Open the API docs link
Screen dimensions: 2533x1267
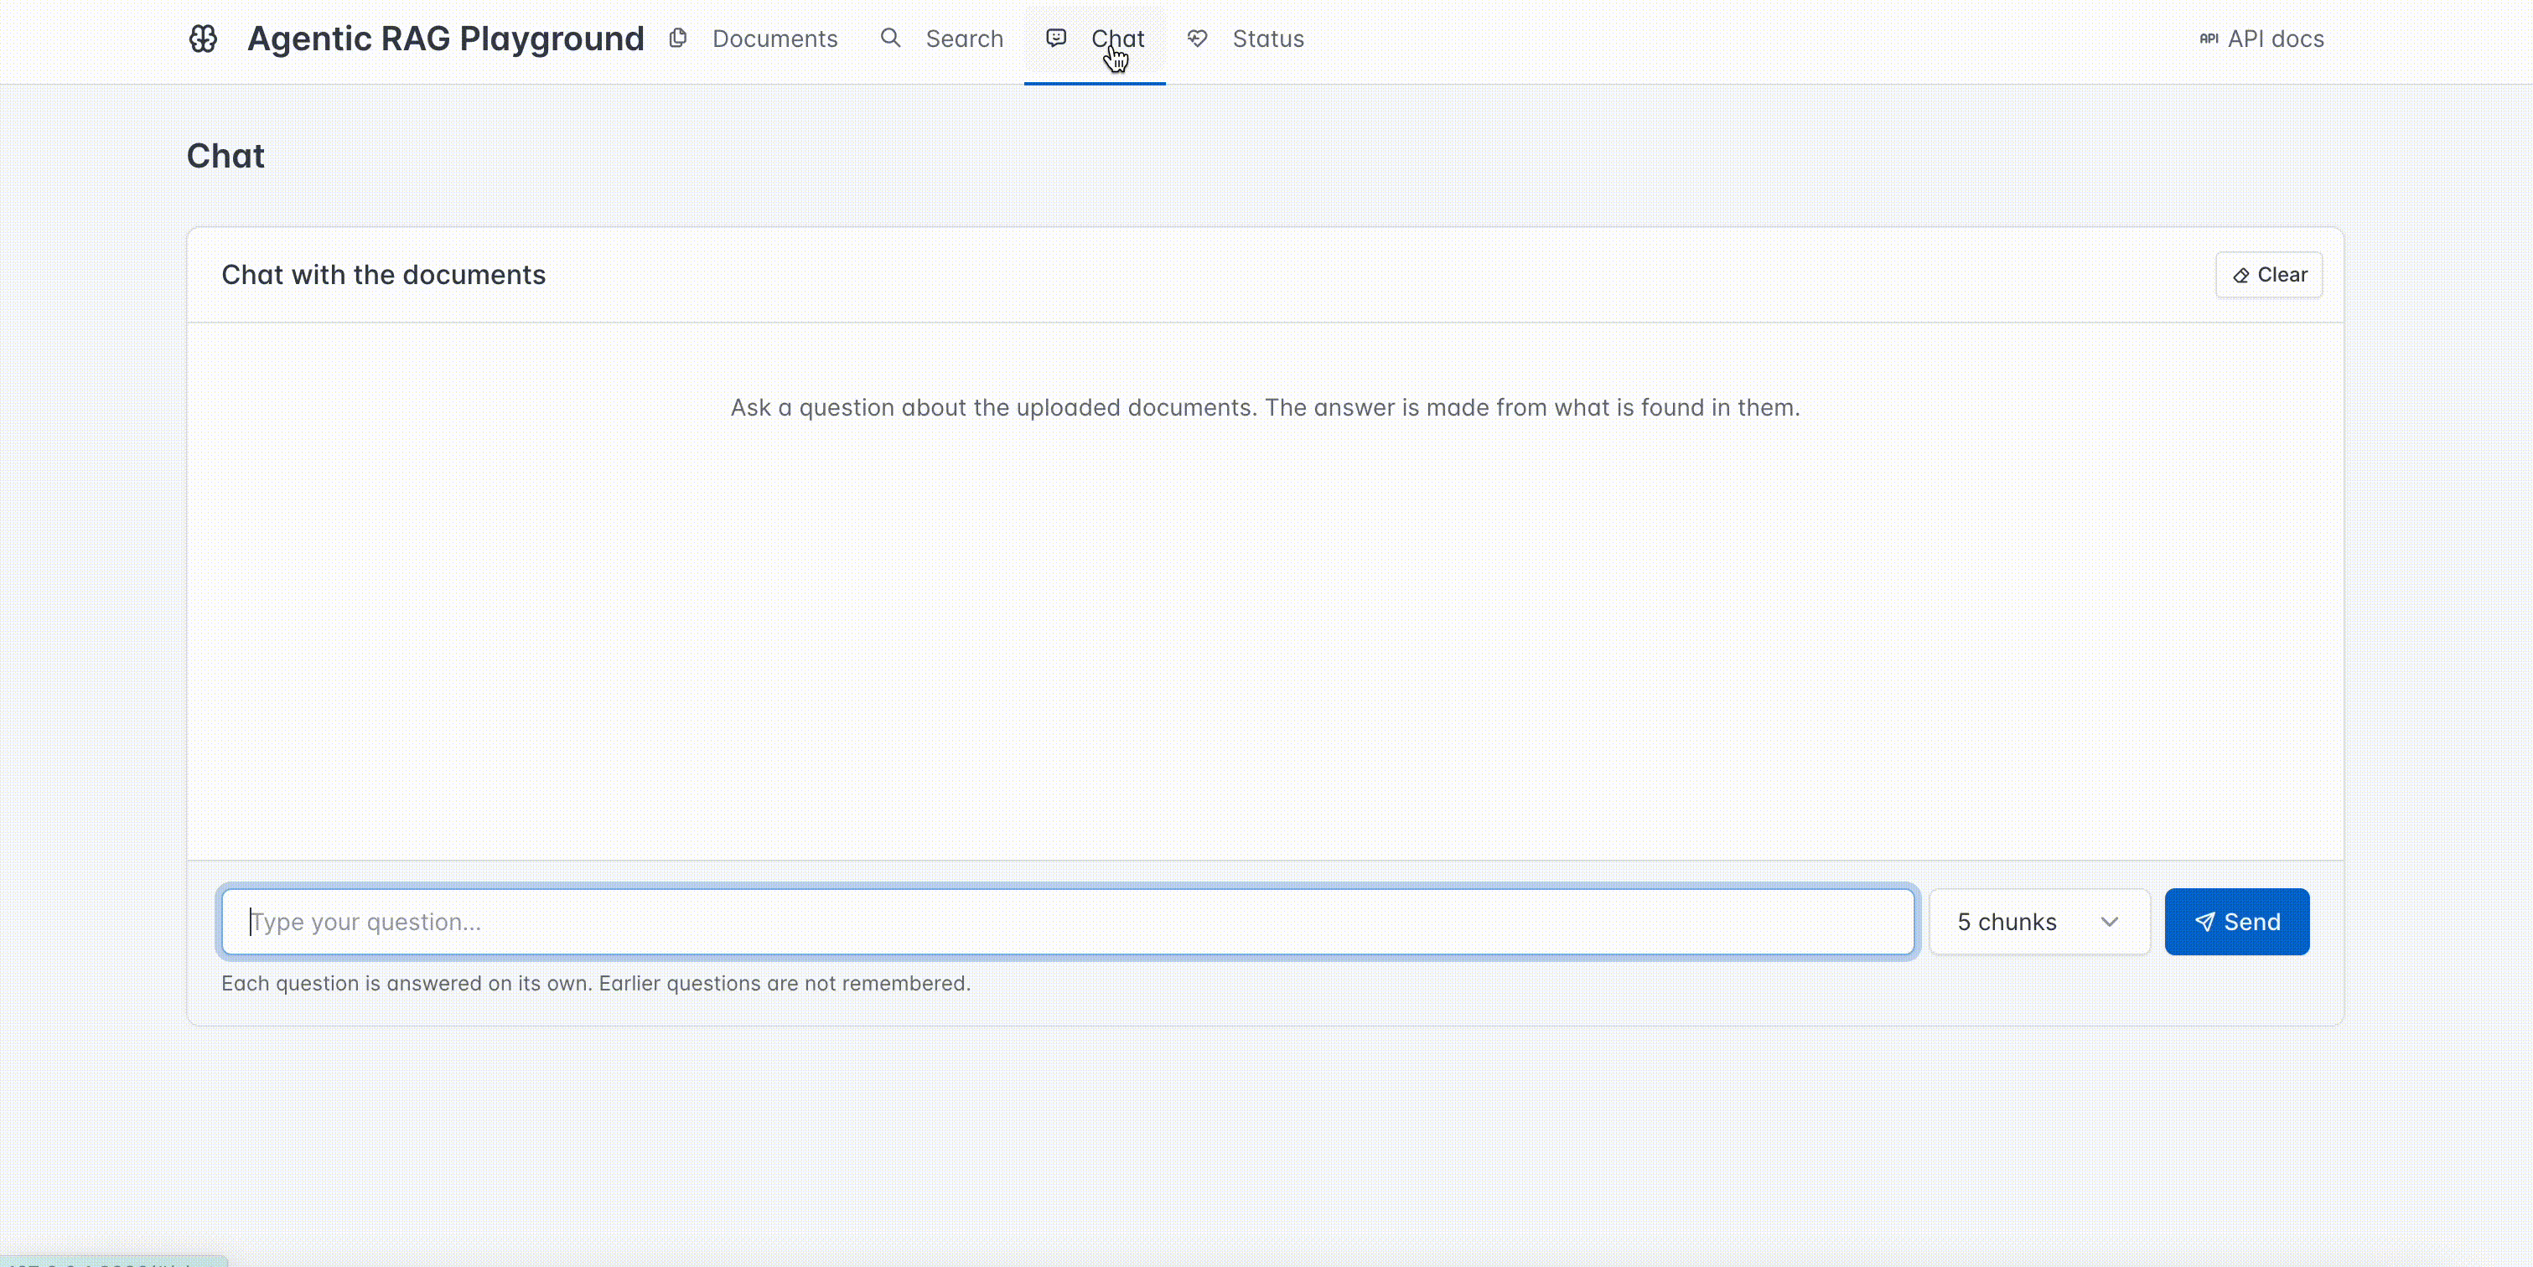(x=2261, y=39)
